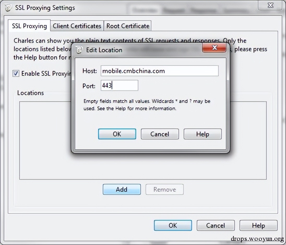Select the Root Certificate tab
This screenshot has width=286, height=245.
pyautogui.click(x=128, y=26)
